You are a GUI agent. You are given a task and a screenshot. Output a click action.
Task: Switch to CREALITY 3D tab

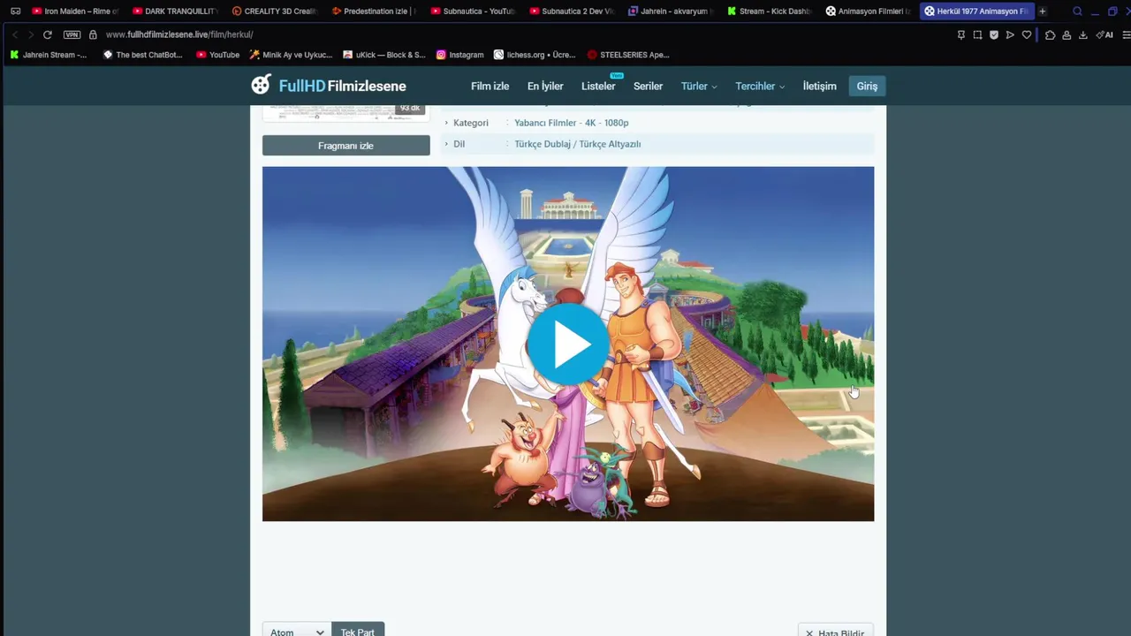tap(274, 11)
